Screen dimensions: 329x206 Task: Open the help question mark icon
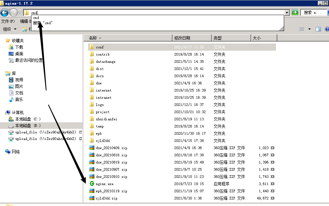pyautogui.click(x=327, y=29)
